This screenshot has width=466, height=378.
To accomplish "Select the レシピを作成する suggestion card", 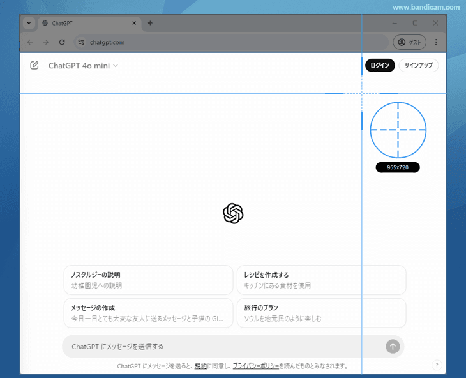I will click(x=321, y=280).
